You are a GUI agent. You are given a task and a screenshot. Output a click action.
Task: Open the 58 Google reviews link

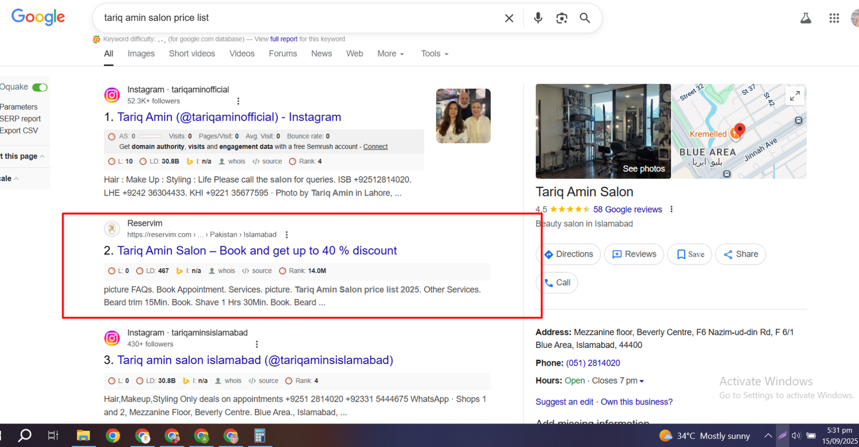[627, 210]
